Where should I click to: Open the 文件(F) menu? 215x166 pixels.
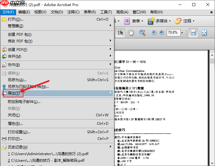coord(8,12)
